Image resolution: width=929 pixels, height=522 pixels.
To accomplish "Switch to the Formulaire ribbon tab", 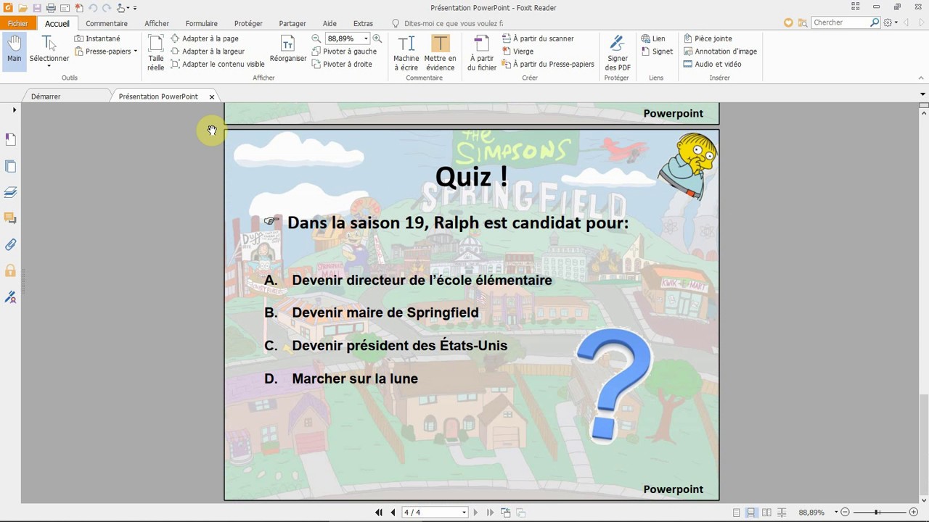I will coord(202,23).
